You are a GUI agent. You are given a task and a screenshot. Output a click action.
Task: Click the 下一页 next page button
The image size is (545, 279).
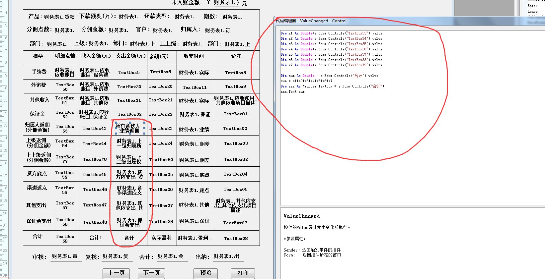151,273
